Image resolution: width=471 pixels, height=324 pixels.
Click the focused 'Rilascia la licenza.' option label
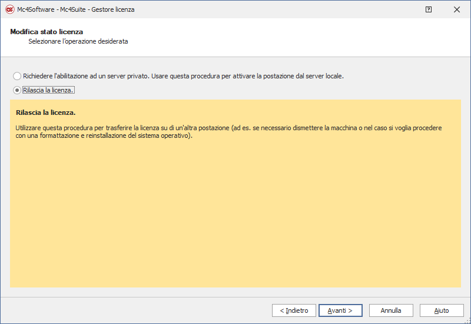pos(48,90)
